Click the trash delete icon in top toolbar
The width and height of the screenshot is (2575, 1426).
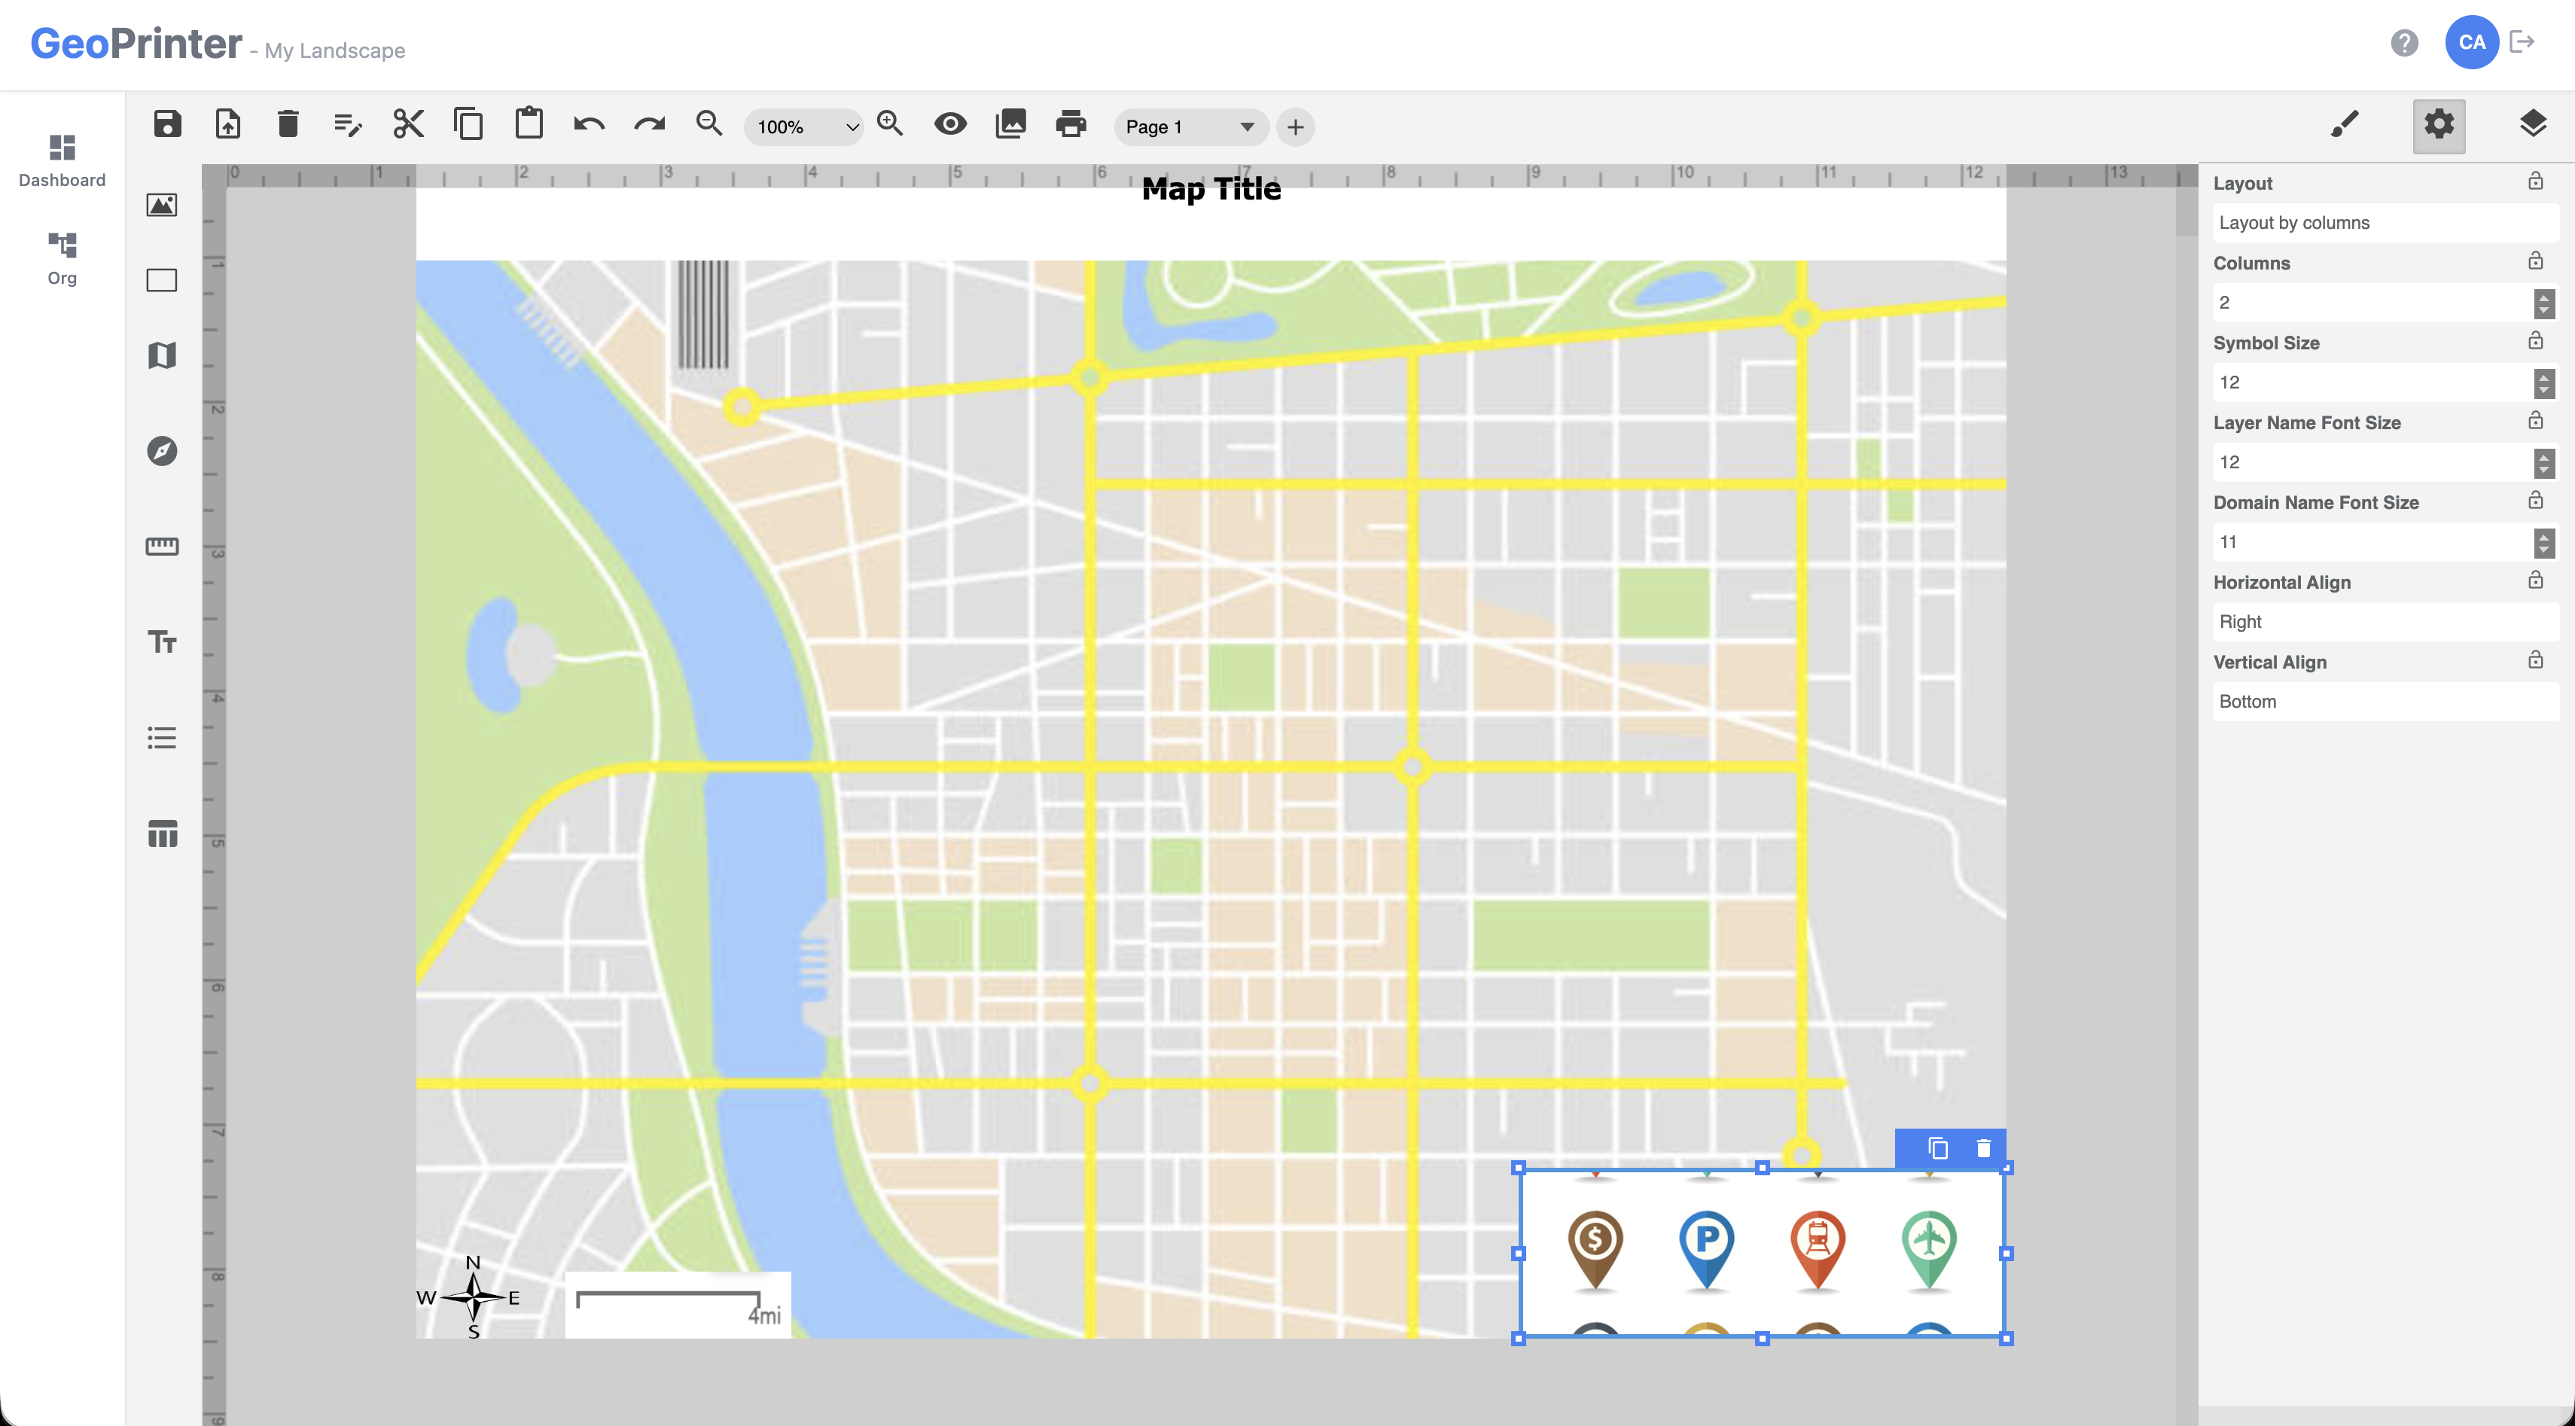[x=288, y=125]
